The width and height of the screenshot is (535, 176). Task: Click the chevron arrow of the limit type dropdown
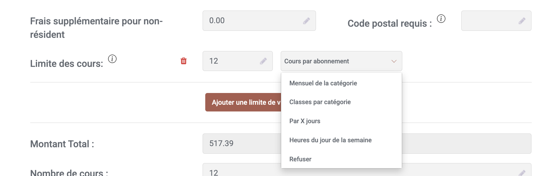pos(394,61)
